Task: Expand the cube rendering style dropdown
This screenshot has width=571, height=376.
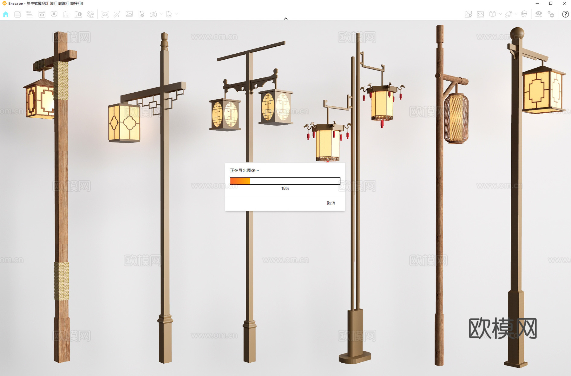Action: point(500,14)
